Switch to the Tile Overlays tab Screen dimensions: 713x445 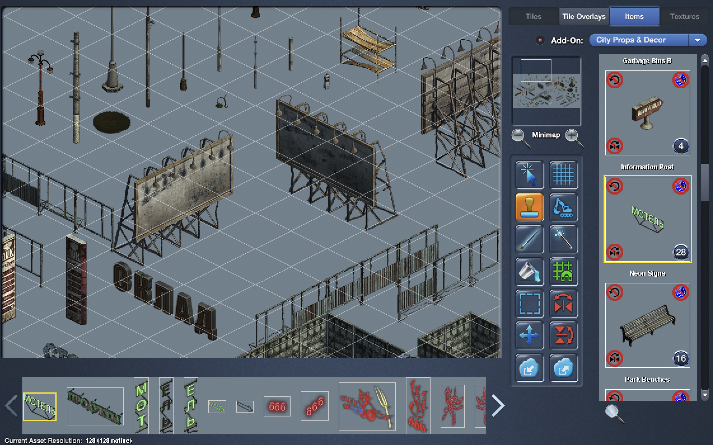coord(584,16)
